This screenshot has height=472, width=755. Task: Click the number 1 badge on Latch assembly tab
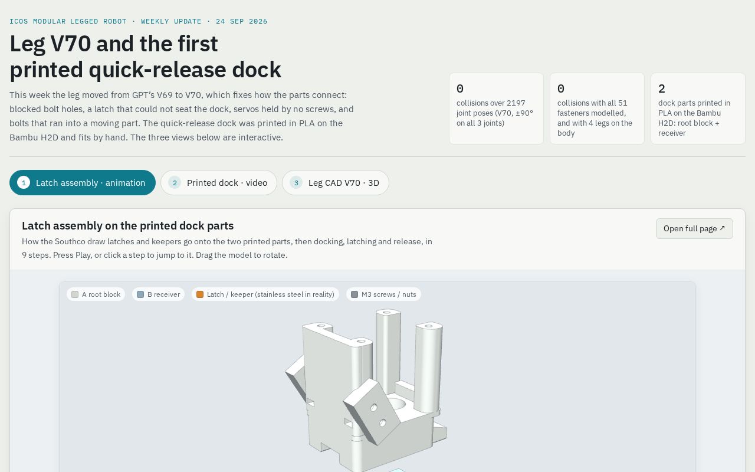pyautogui.click(x=24, y=183)
